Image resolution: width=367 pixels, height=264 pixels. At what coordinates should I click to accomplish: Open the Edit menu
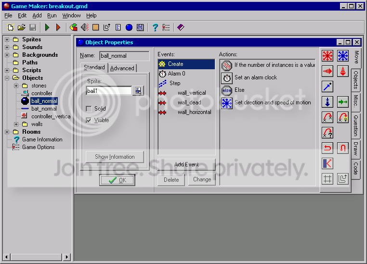pyautogui.click(x=22, y=15)
